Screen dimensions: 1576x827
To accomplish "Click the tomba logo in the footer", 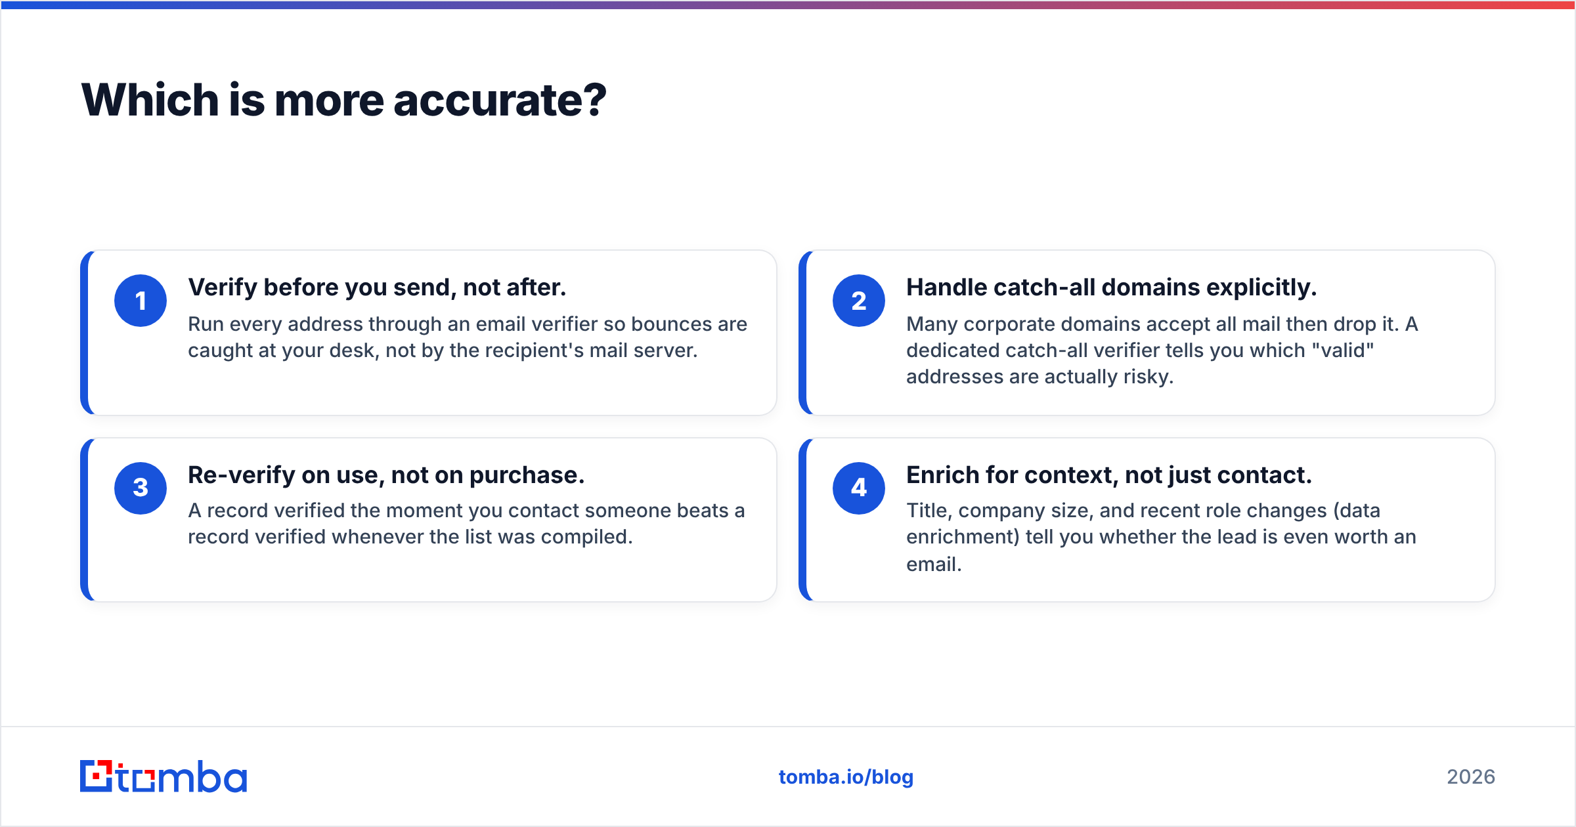I will [164, 776].
